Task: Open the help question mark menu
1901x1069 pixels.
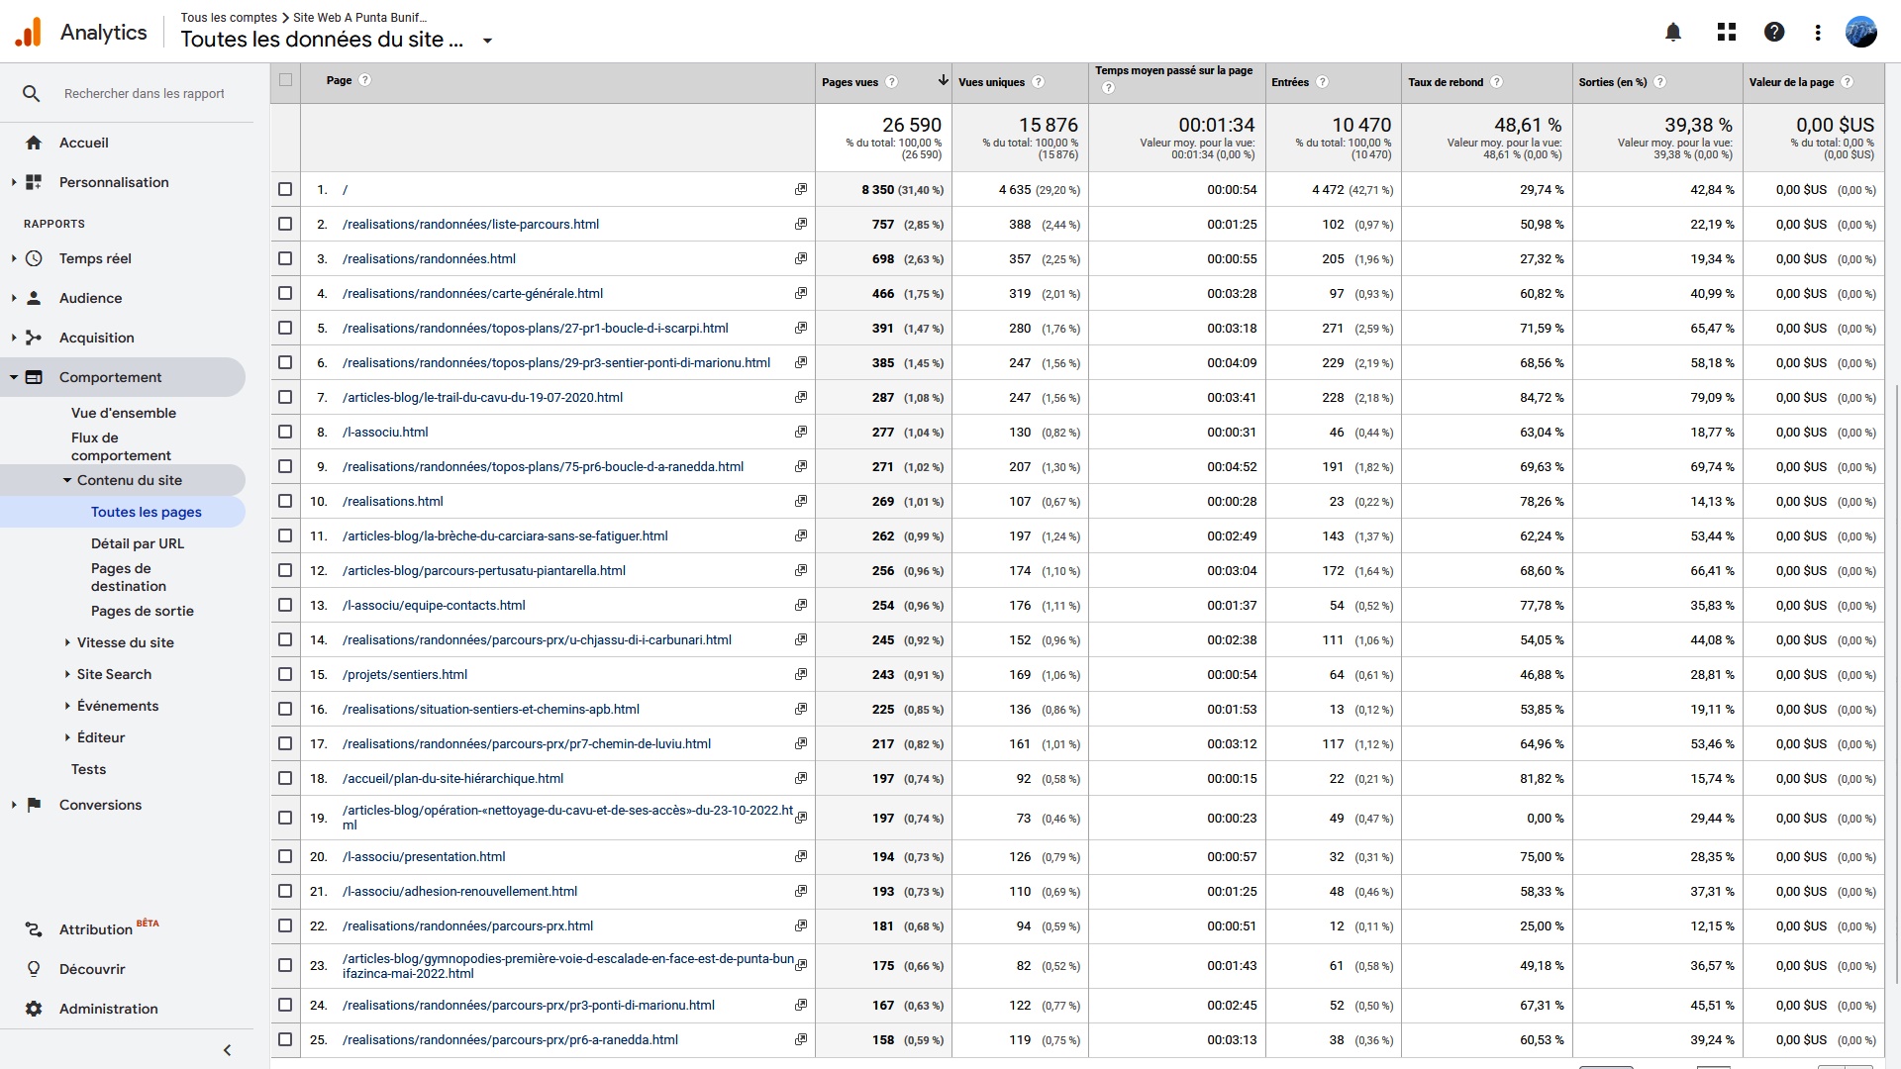Action: [1774, 33]
